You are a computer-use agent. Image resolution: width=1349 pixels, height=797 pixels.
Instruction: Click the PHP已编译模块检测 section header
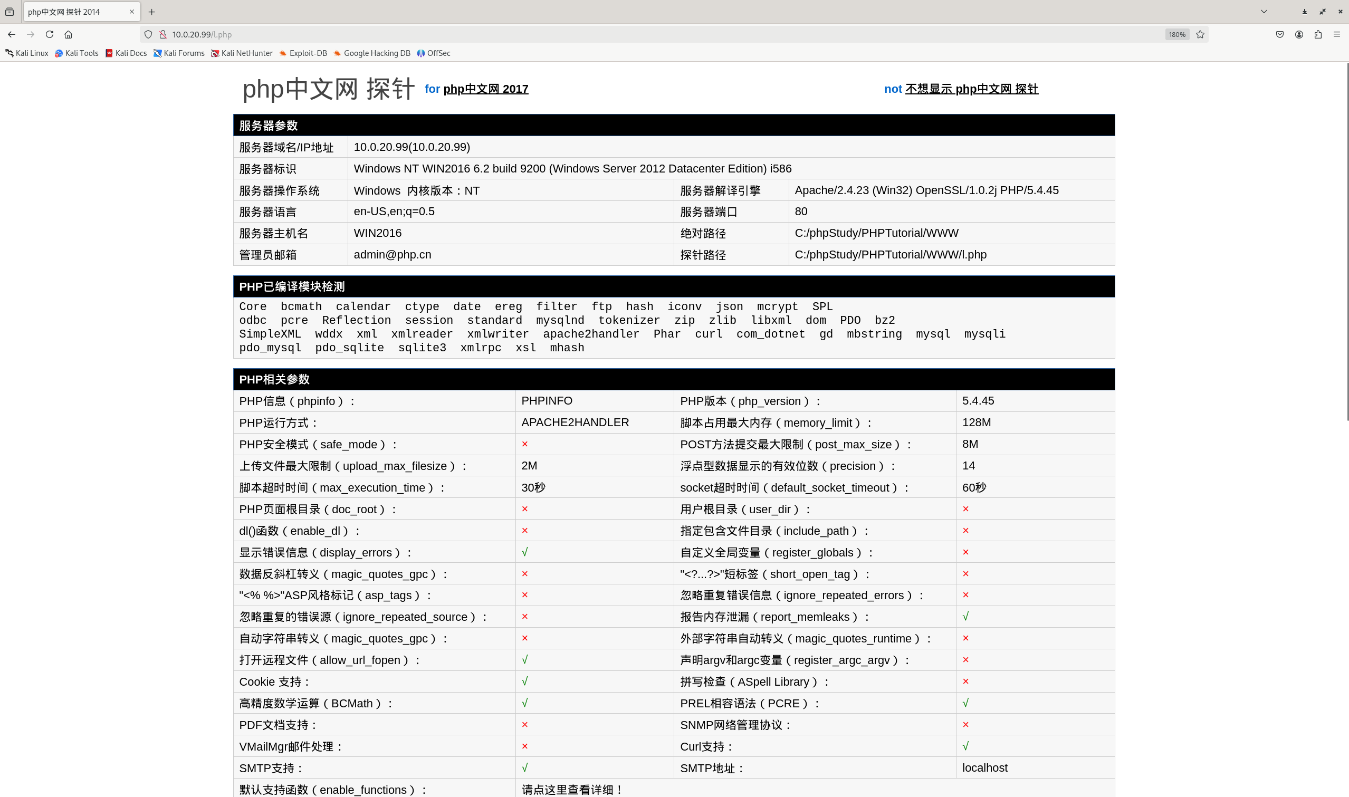click(x=674, y=287)
